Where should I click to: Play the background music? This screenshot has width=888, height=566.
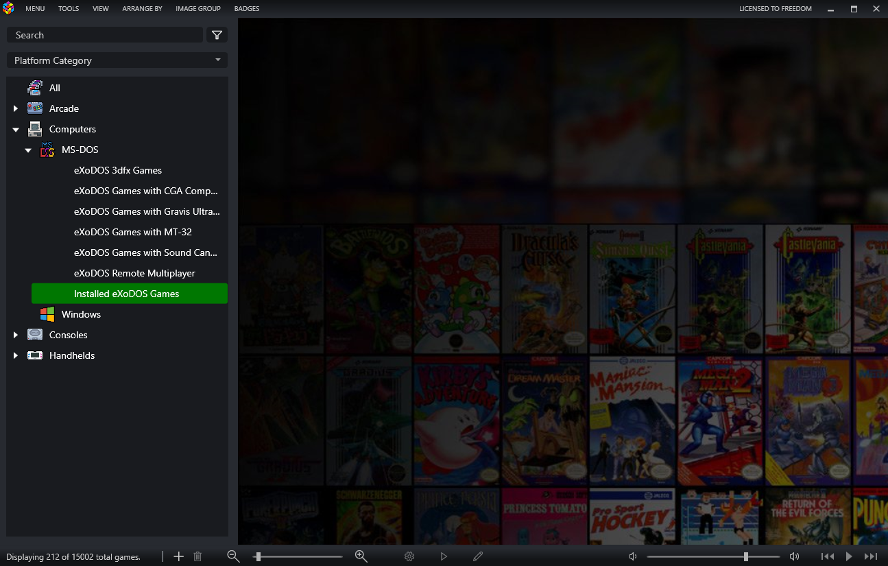[849, 556]
